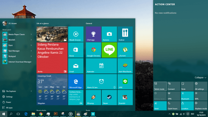Click the Connect quick action
This screenshot has height=117, width=208.
[x=174, y=86]
